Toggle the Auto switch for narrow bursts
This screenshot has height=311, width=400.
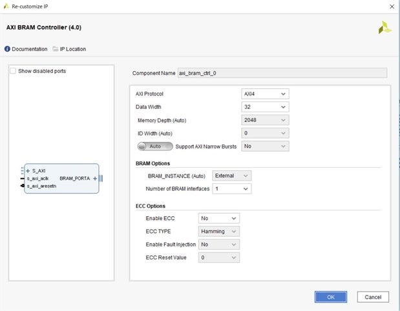(x=155, y=146)
